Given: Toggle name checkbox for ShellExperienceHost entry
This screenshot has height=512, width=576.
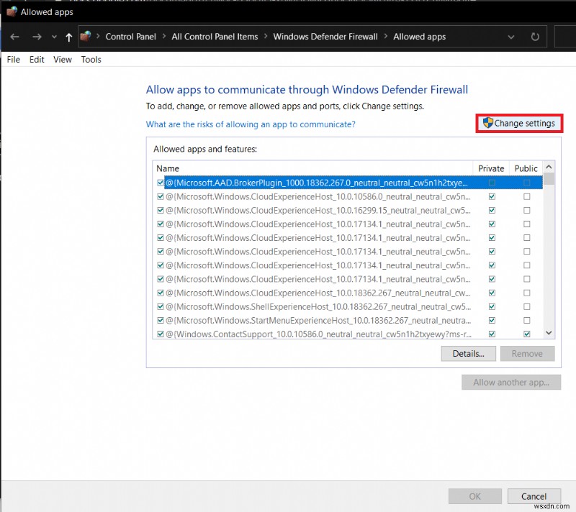Looking at the screenshot, I should pyautogui.click(x=160, y=306).
